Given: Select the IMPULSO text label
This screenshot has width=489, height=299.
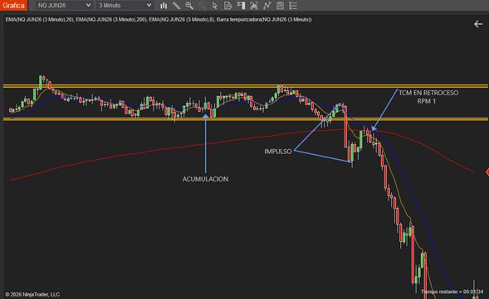Looking at the screenshot, I should [x=278, y=152].
